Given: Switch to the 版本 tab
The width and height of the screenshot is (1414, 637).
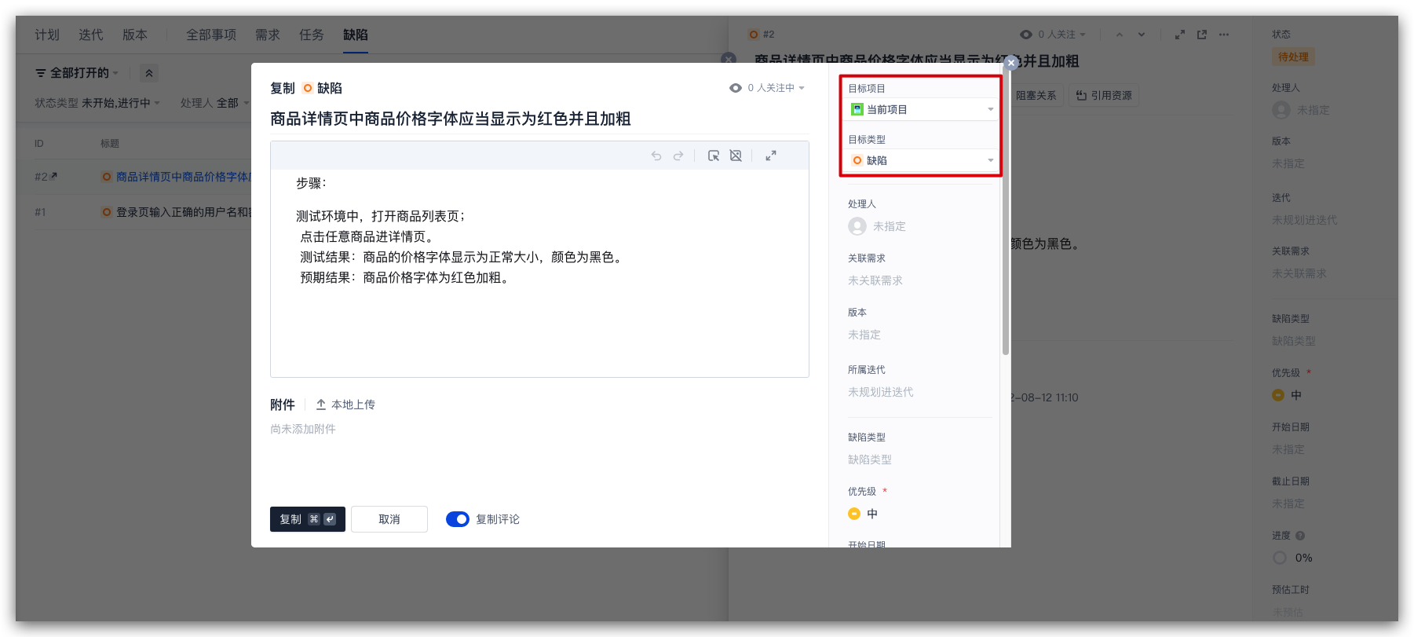Looking at the screenshot, I should [x=135, y=35].
